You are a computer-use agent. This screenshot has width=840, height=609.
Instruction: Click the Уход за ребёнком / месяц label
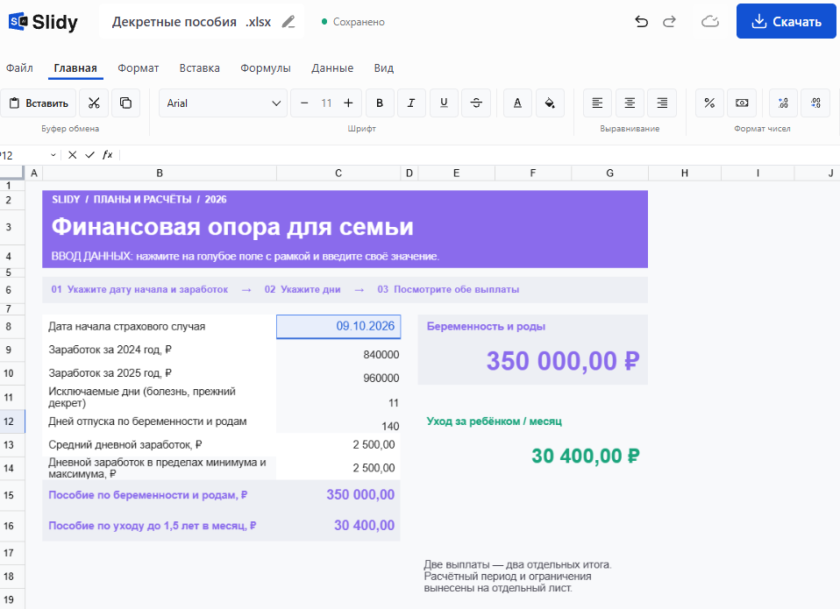pyautogui.click(x=494, y=421)
